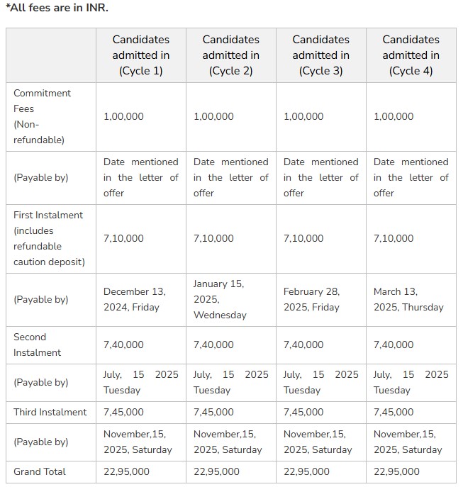This screenshot has height=487, width=463.
Task: Click Cycle 1 commitment fee 1,00,000 value
Action: [123, 116]
